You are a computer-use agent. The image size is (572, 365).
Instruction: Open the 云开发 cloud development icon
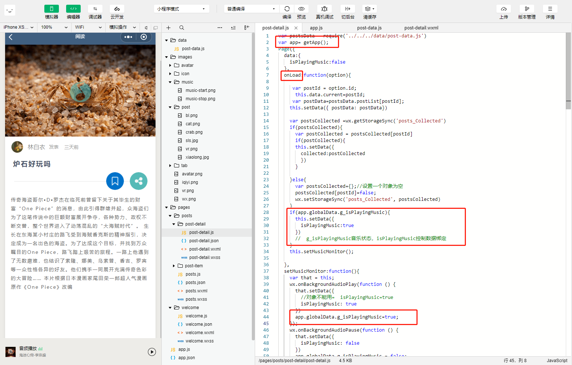click(x=117, y=9)
